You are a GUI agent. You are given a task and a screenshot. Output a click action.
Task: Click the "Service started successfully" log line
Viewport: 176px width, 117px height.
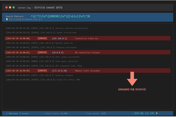46,28
